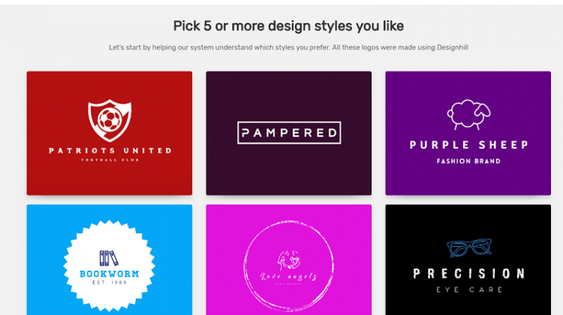Click the EYE CARE subtitle text
The width and height of the screenshot is (563, 315).
click(469, 289)
